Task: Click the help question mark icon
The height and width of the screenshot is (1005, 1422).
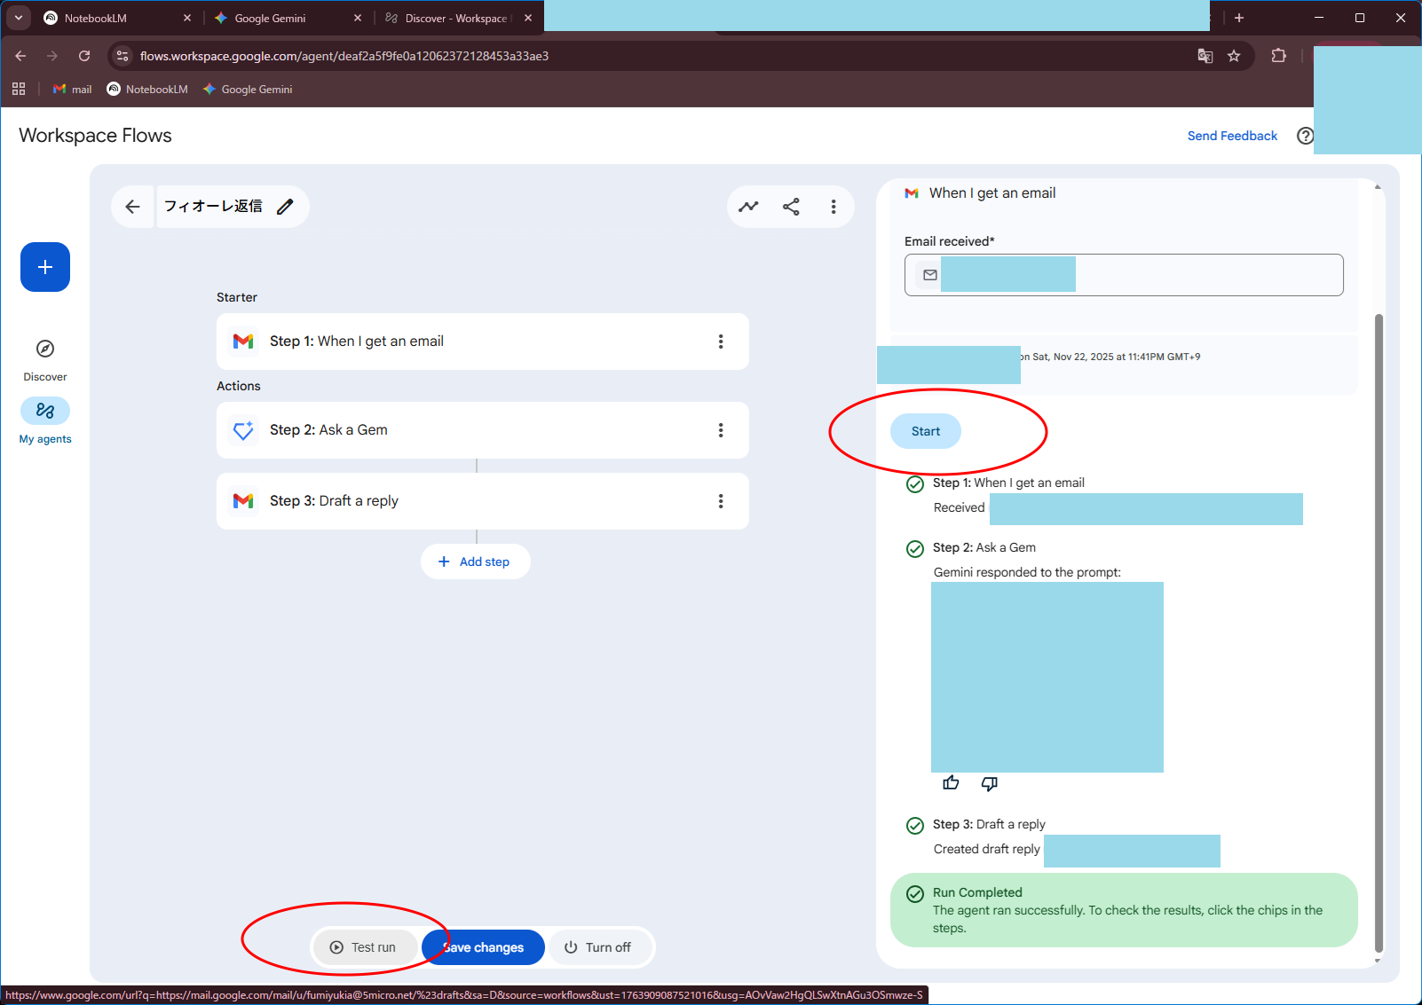Action: 1305,136
